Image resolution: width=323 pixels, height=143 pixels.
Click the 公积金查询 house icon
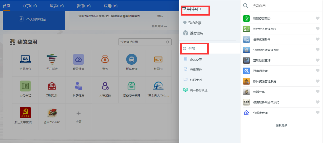coord(246,112)
